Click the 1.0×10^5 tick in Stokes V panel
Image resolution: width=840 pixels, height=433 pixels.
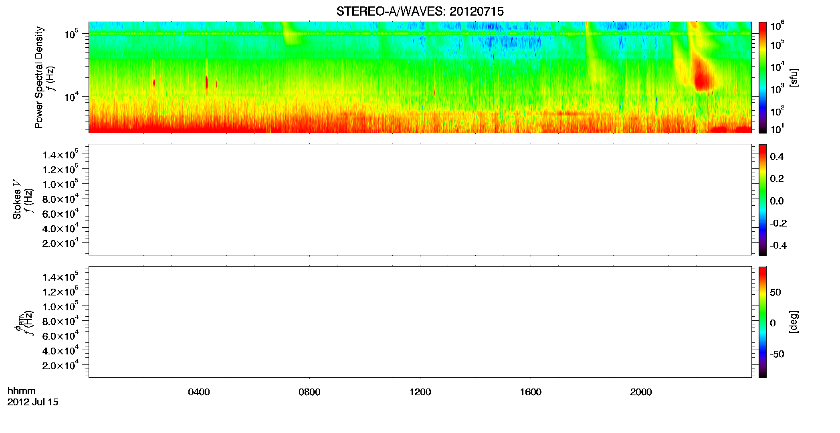(60, 184)
